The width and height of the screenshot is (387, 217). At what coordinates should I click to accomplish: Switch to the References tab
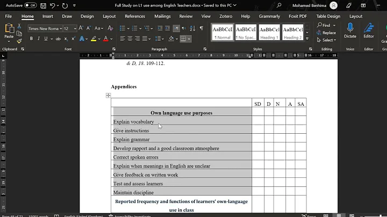click(135, 16)
